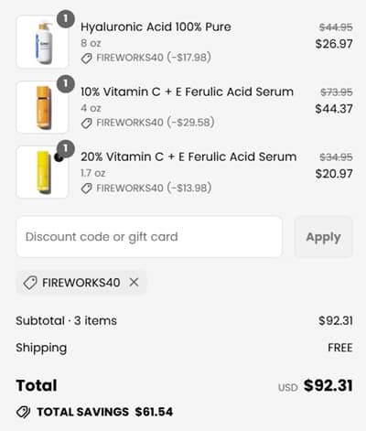
Task: Focus the Discount code or gift card field
Action: coord(149,237)
